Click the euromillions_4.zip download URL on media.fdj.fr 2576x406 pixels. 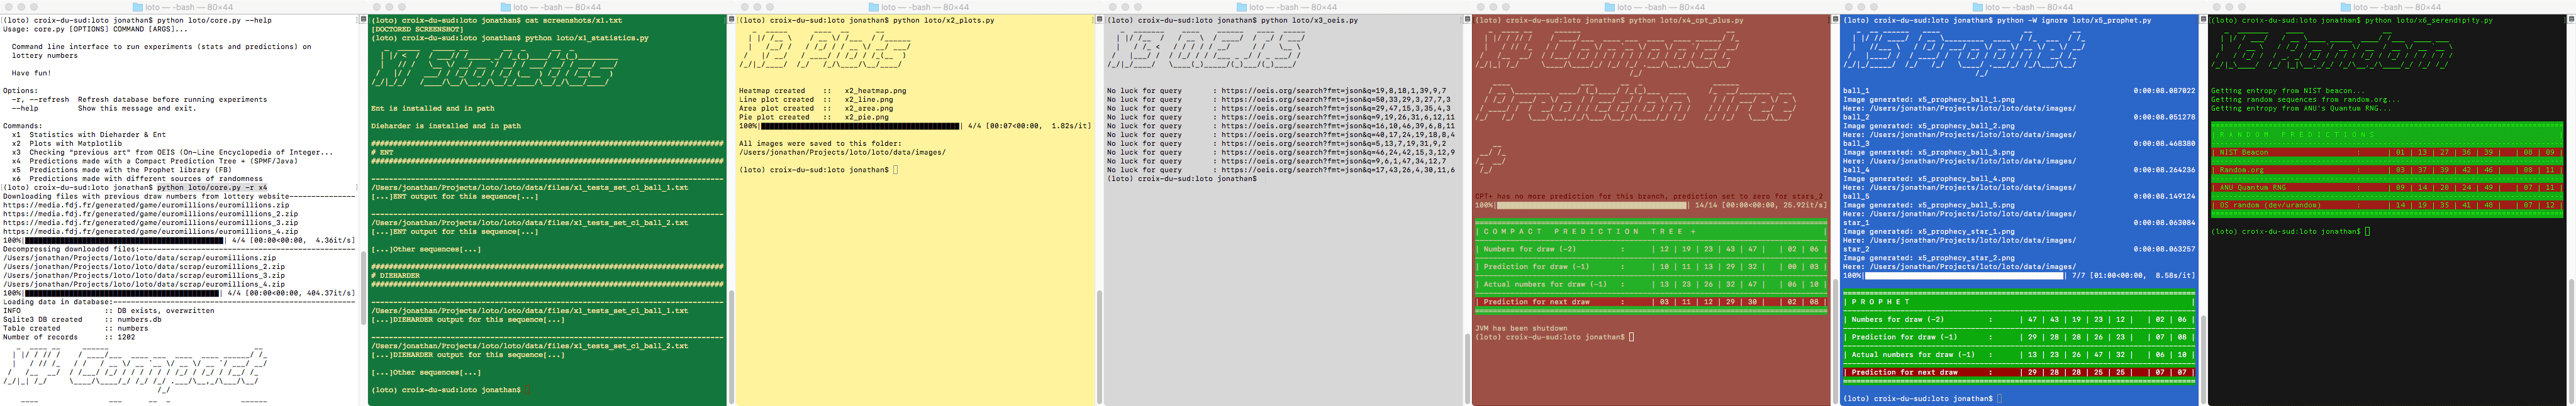pyautogui.click(x=150, y=231)
